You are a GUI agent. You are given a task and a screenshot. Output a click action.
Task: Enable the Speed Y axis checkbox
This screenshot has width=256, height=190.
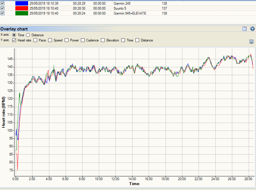pos(50,40)
